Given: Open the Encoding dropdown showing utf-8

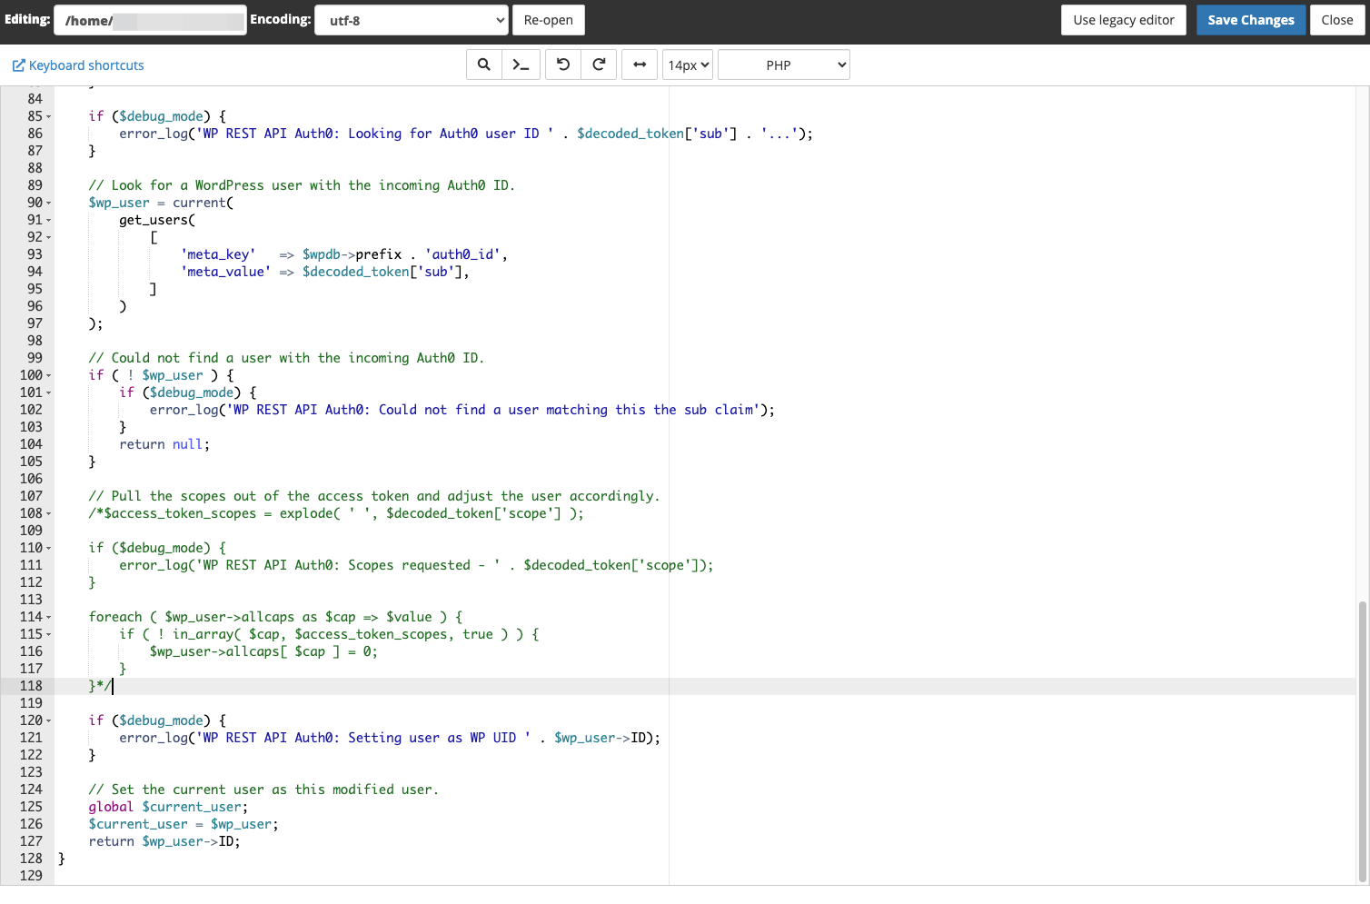Looking at the screenshot, I should coord(412,20).
